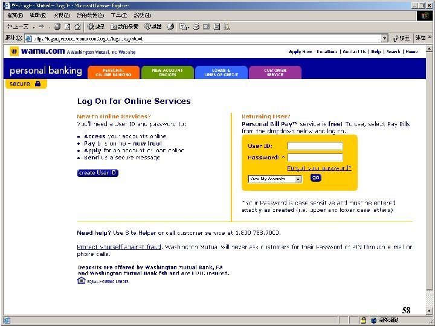Open the View My Accounts dropdown

[x=275, y=179]
